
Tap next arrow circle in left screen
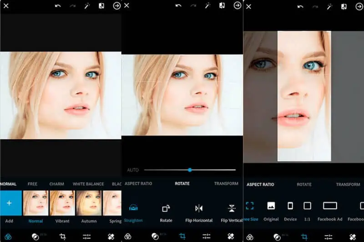117,6
